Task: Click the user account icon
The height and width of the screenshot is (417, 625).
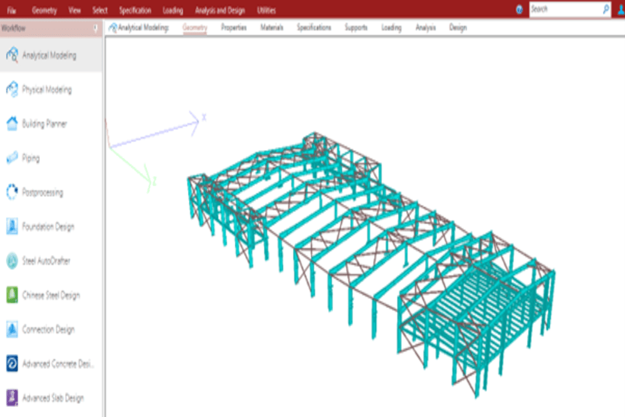Action: tap(619, 10)
